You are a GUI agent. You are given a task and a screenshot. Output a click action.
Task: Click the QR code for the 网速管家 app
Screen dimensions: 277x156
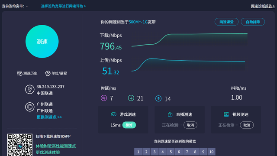point(20,145)
